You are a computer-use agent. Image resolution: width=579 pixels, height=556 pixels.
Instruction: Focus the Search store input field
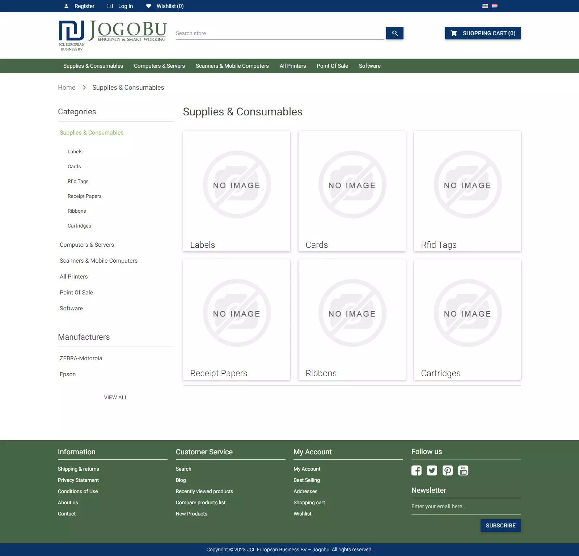point(279,33)
